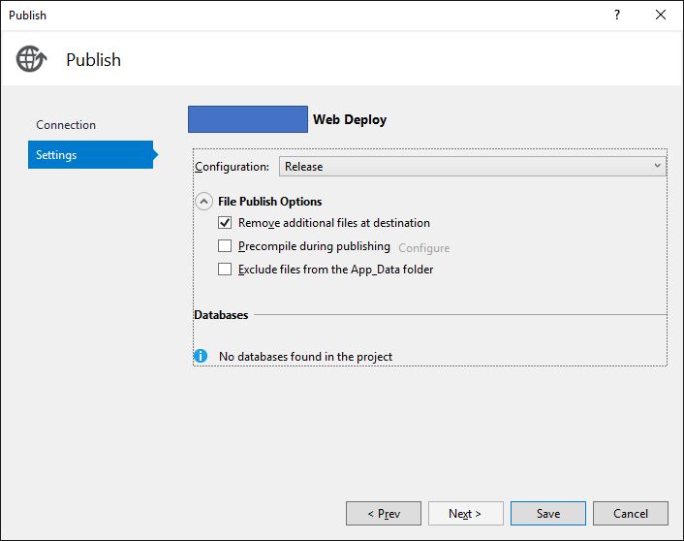Click the globe Publish icon in header
This screenshot has width=684, height=541.
(31, 59)
